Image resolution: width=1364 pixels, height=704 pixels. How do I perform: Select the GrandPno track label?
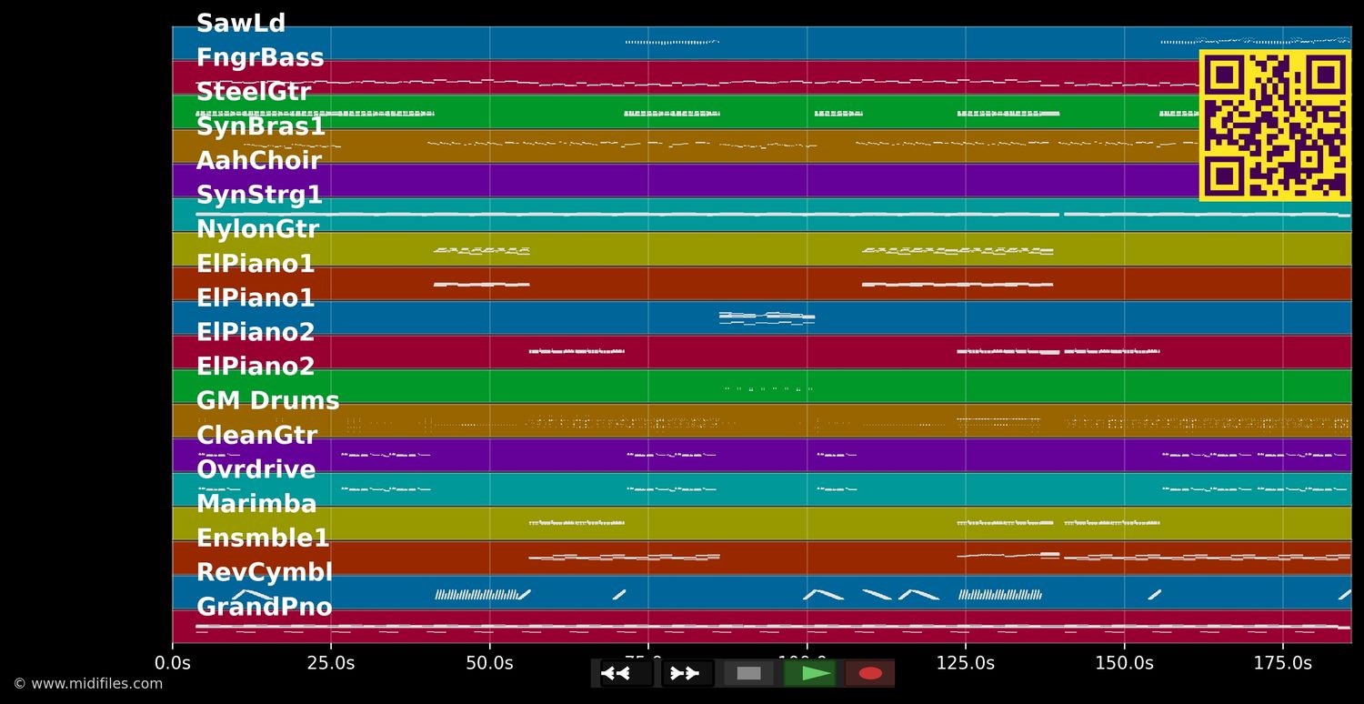coord(264,607)
